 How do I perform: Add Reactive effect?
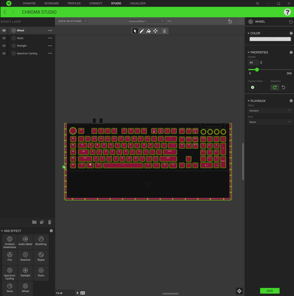tap(25, 257)
